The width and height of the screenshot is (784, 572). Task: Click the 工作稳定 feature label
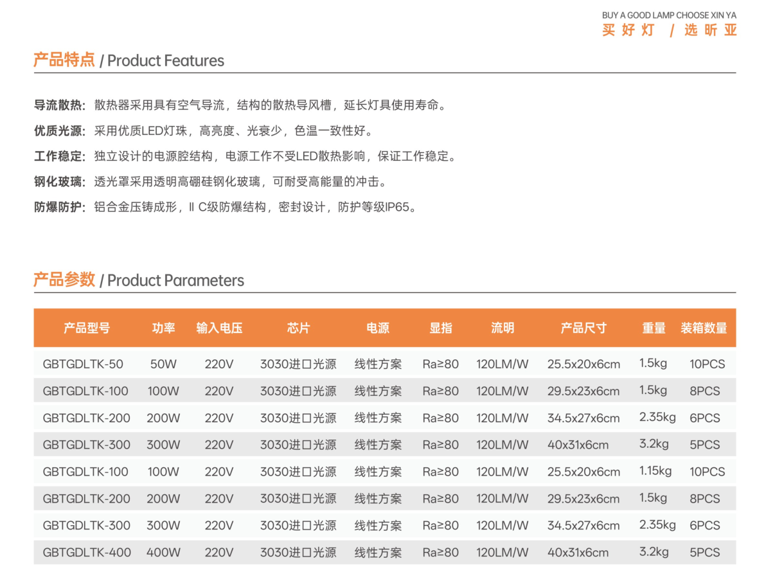[59, 156]
